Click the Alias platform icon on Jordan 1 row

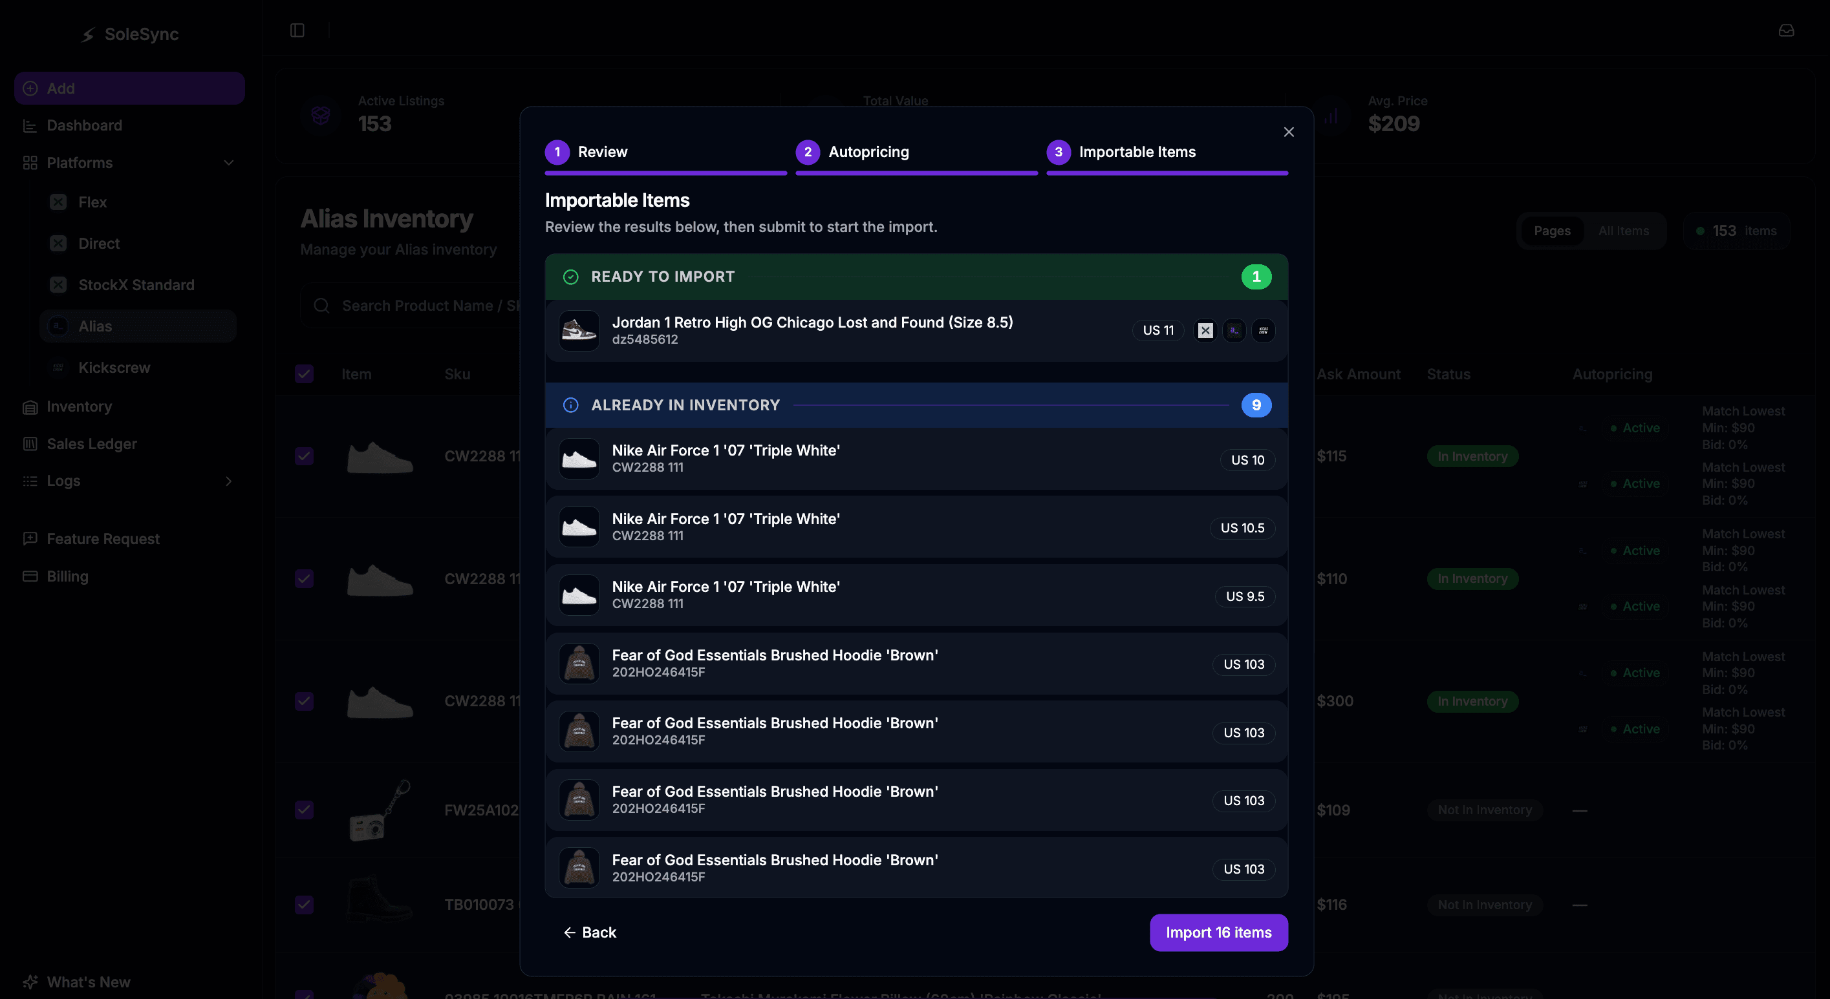(1234, 330)
